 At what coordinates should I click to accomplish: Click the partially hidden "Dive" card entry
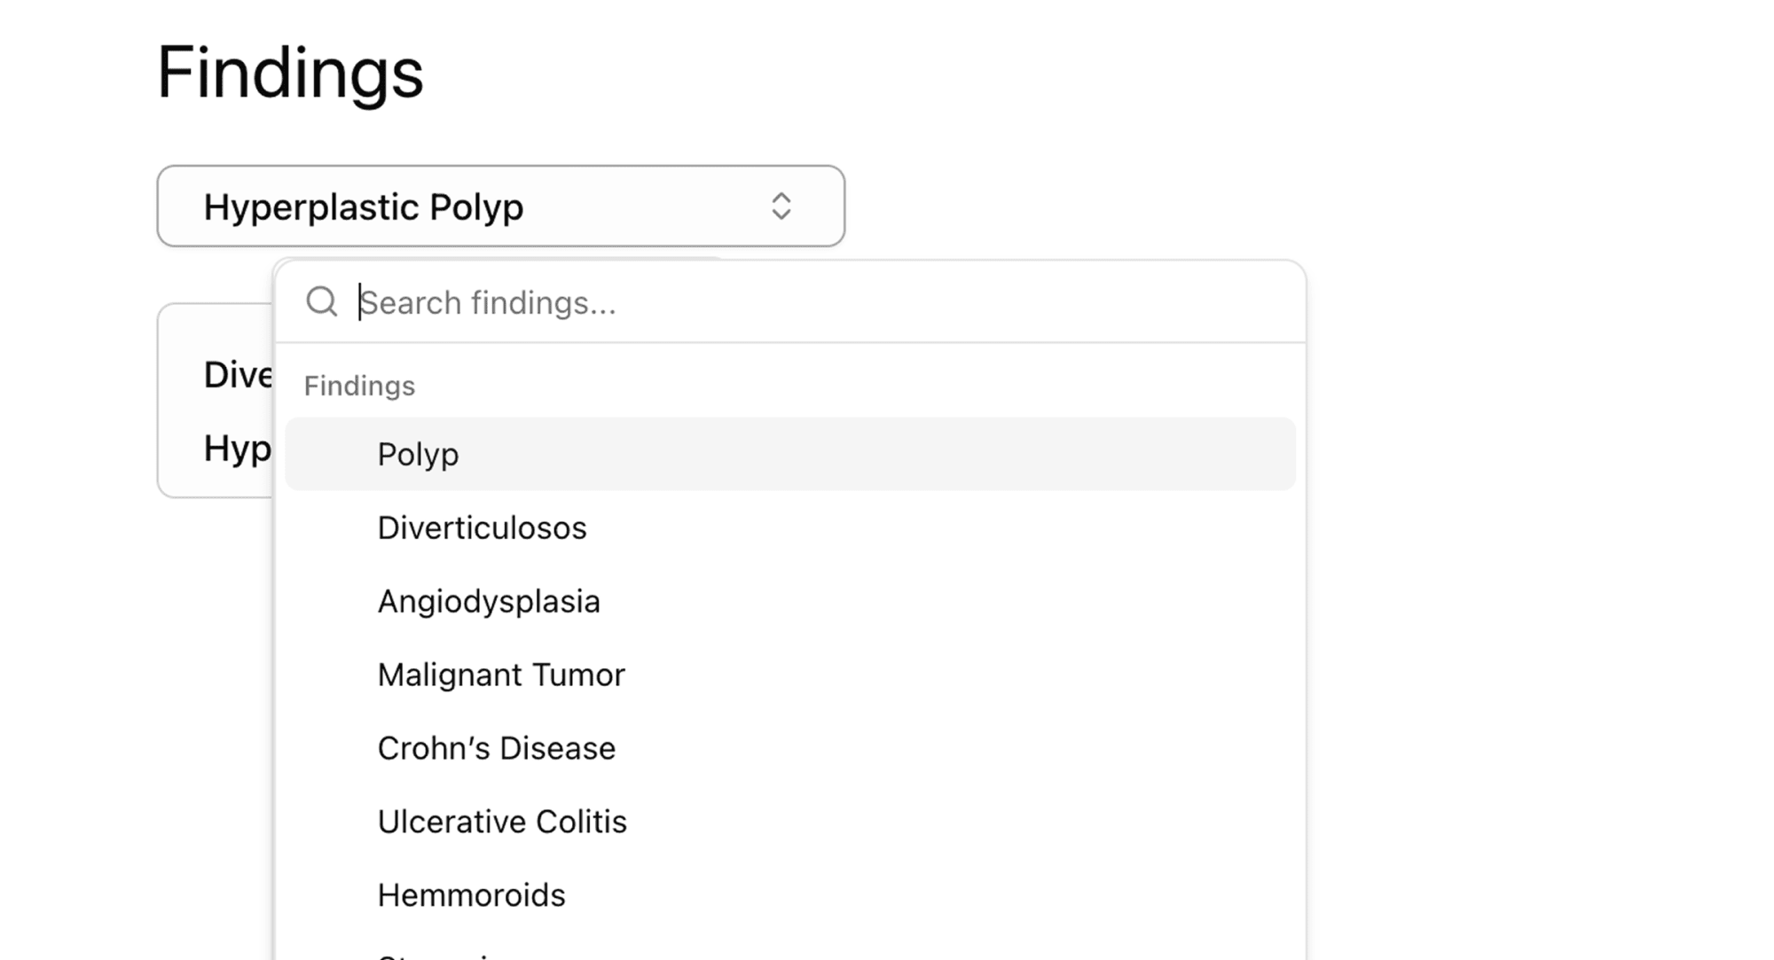[x=238, y=375]
